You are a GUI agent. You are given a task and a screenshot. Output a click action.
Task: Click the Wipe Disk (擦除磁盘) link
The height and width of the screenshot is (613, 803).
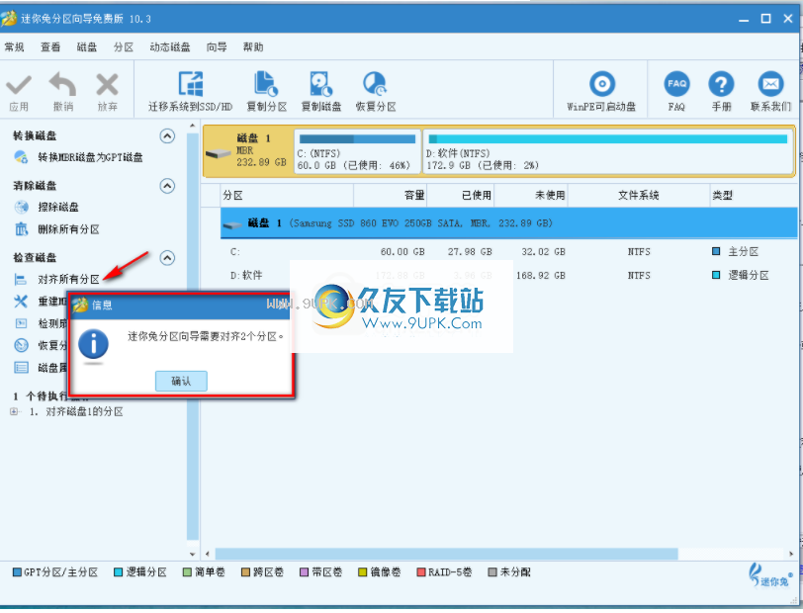(58, 207)
